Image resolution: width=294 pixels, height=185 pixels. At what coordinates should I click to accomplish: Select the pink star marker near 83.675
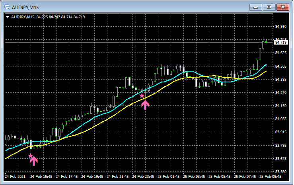tap(30, 156)
